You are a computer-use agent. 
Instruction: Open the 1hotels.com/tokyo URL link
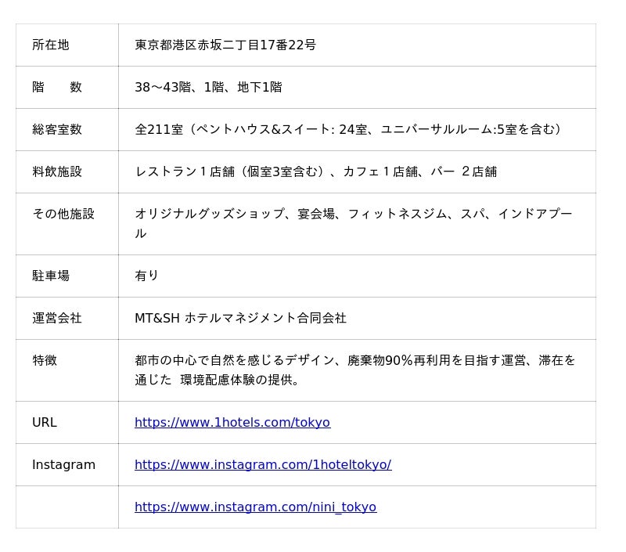click(x=232, y=423)
